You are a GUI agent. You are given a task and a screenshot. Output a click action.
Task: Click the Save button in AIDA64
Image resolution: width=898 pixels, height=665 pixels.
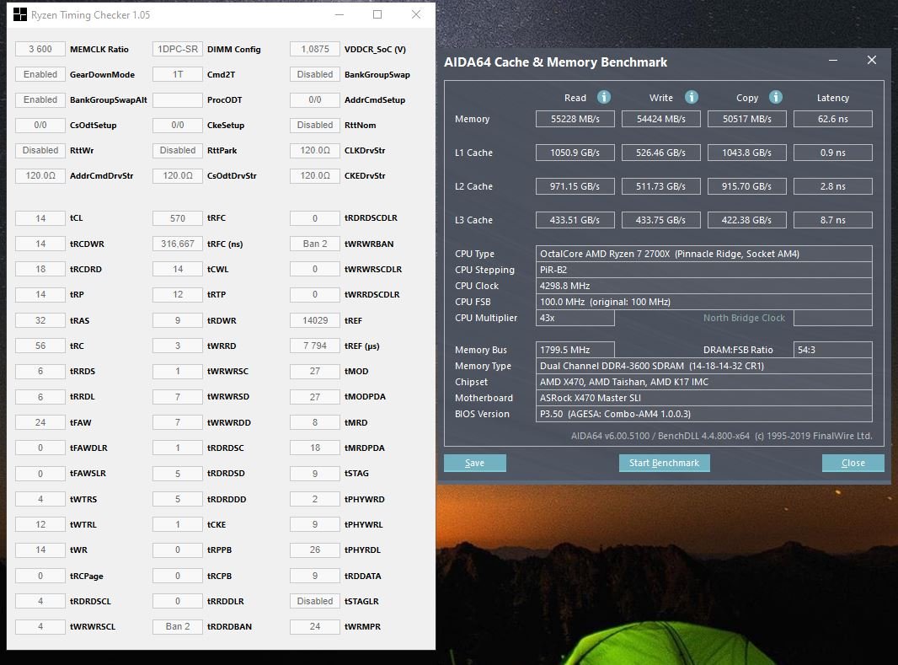(x=475, y=463)
